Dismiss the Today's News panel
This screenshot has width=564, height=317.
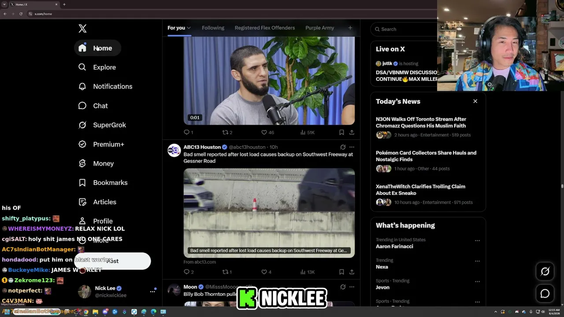(475, 101)
